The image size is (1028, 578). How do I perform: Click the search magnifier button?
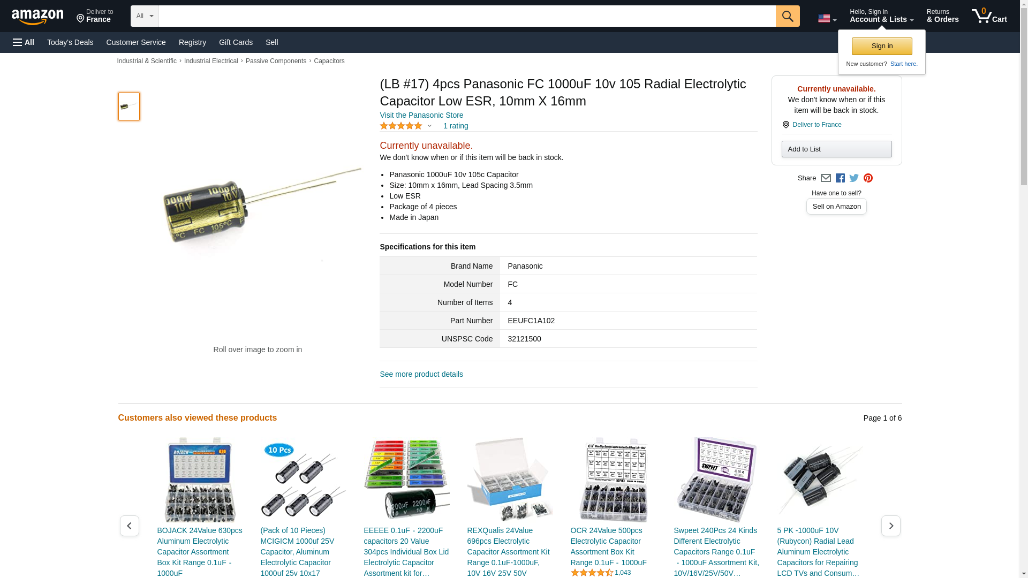[787, 16]
